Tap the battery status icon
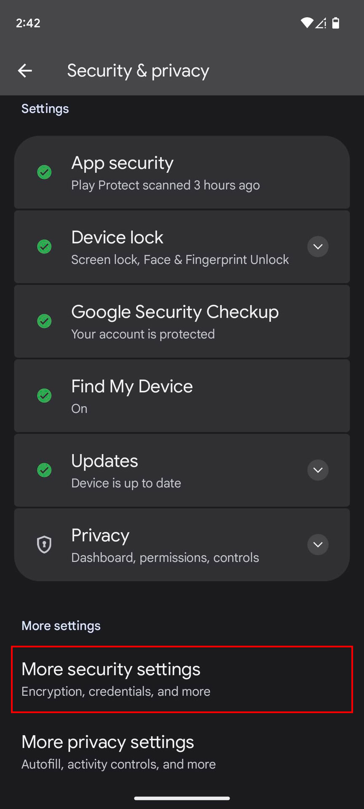Viewport: 364px width, 809px height. click(x=336, y=23)
